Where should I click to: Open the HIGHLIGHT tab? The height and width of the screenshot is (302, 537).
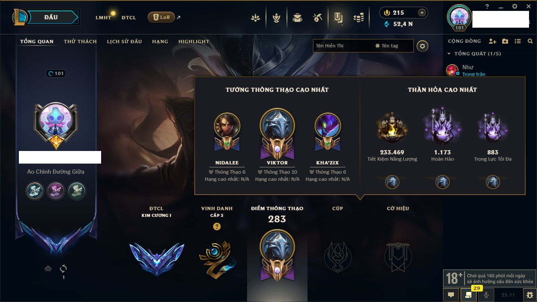pos(194,42)
